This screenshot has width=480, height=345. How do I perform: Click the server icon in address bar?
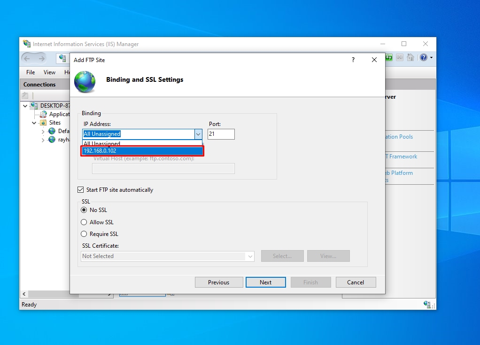63,58
